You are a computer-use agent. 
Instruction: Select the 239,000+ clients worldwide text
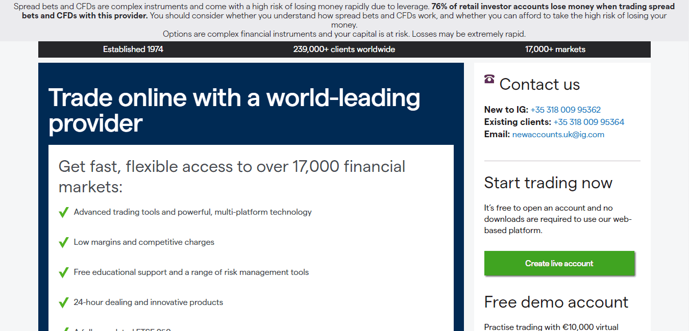pos(344,49)
